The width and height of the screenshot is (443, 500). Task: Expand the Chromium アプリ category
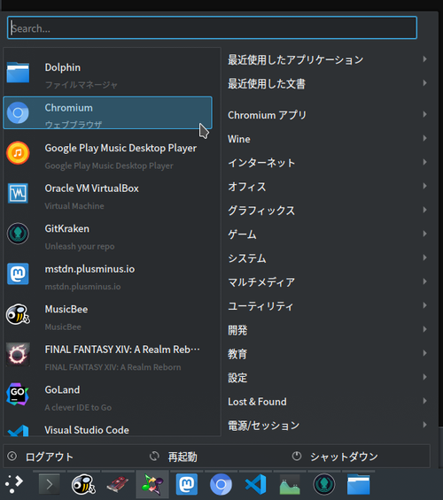(328, 114)
